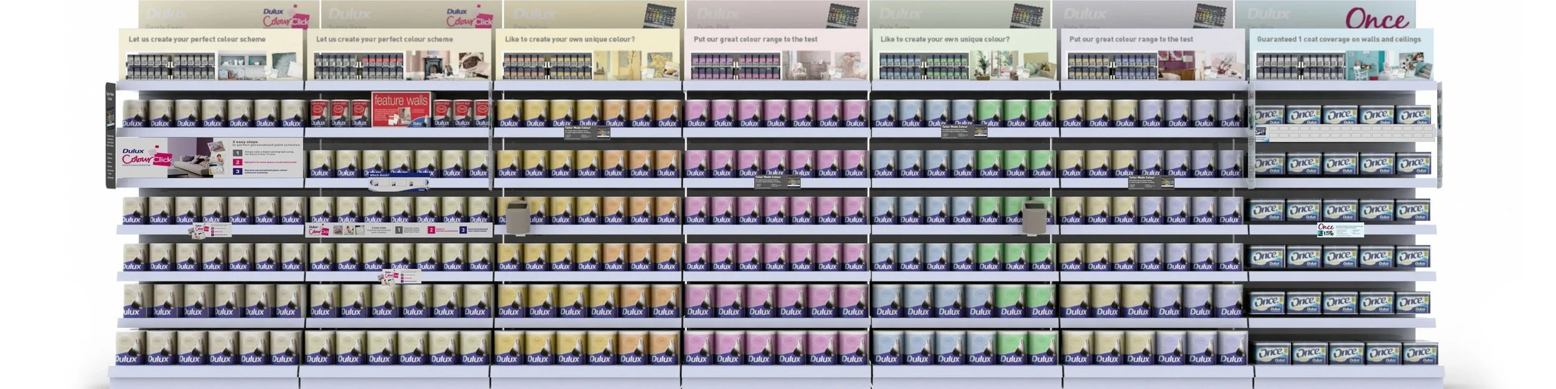The width and height of the screenshot is (1556, 389).
Task: Click Tailor Made Colour card in lilac paint bay
Action: coord(1151,181)
